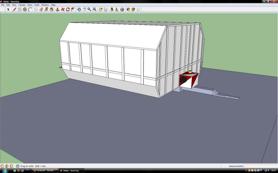The width and height of the screenshot is (278, 173).
Task: Click the Share Component icon
Action: point(138,9)
